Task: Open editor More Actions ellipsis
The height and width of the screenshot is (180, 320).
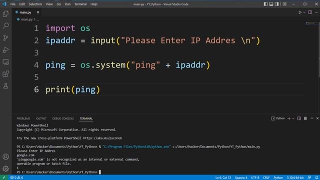Action: (316, 12)
